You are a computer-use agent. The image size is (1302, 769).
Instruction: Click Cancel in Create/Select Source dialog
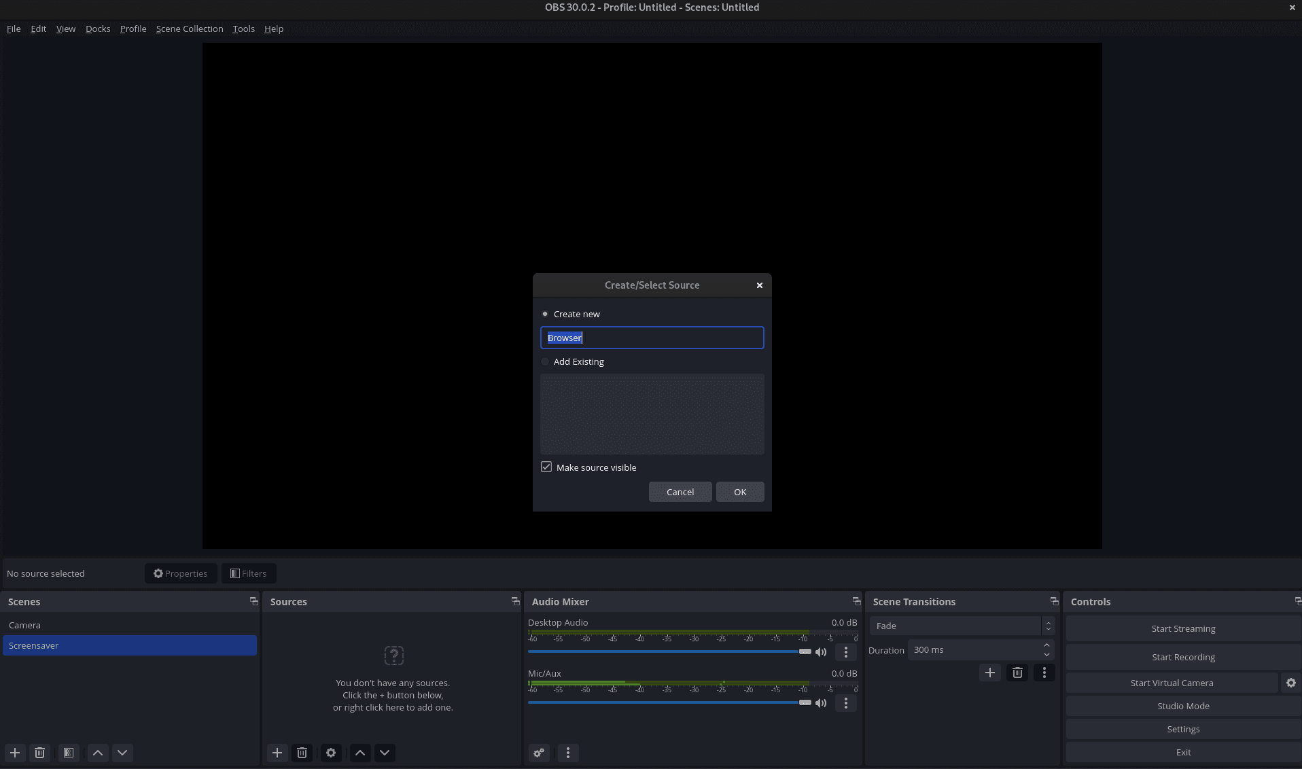point(680,492)
